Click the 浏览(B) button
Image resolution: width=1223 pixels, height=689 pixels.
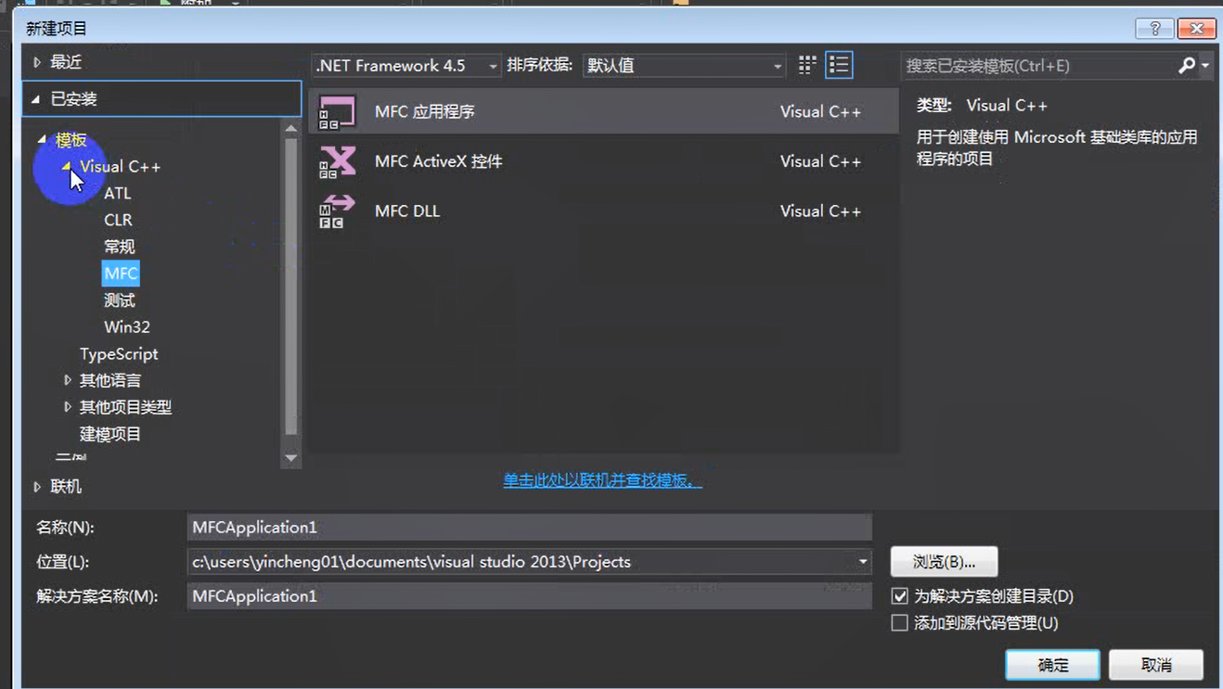(944, 561)
